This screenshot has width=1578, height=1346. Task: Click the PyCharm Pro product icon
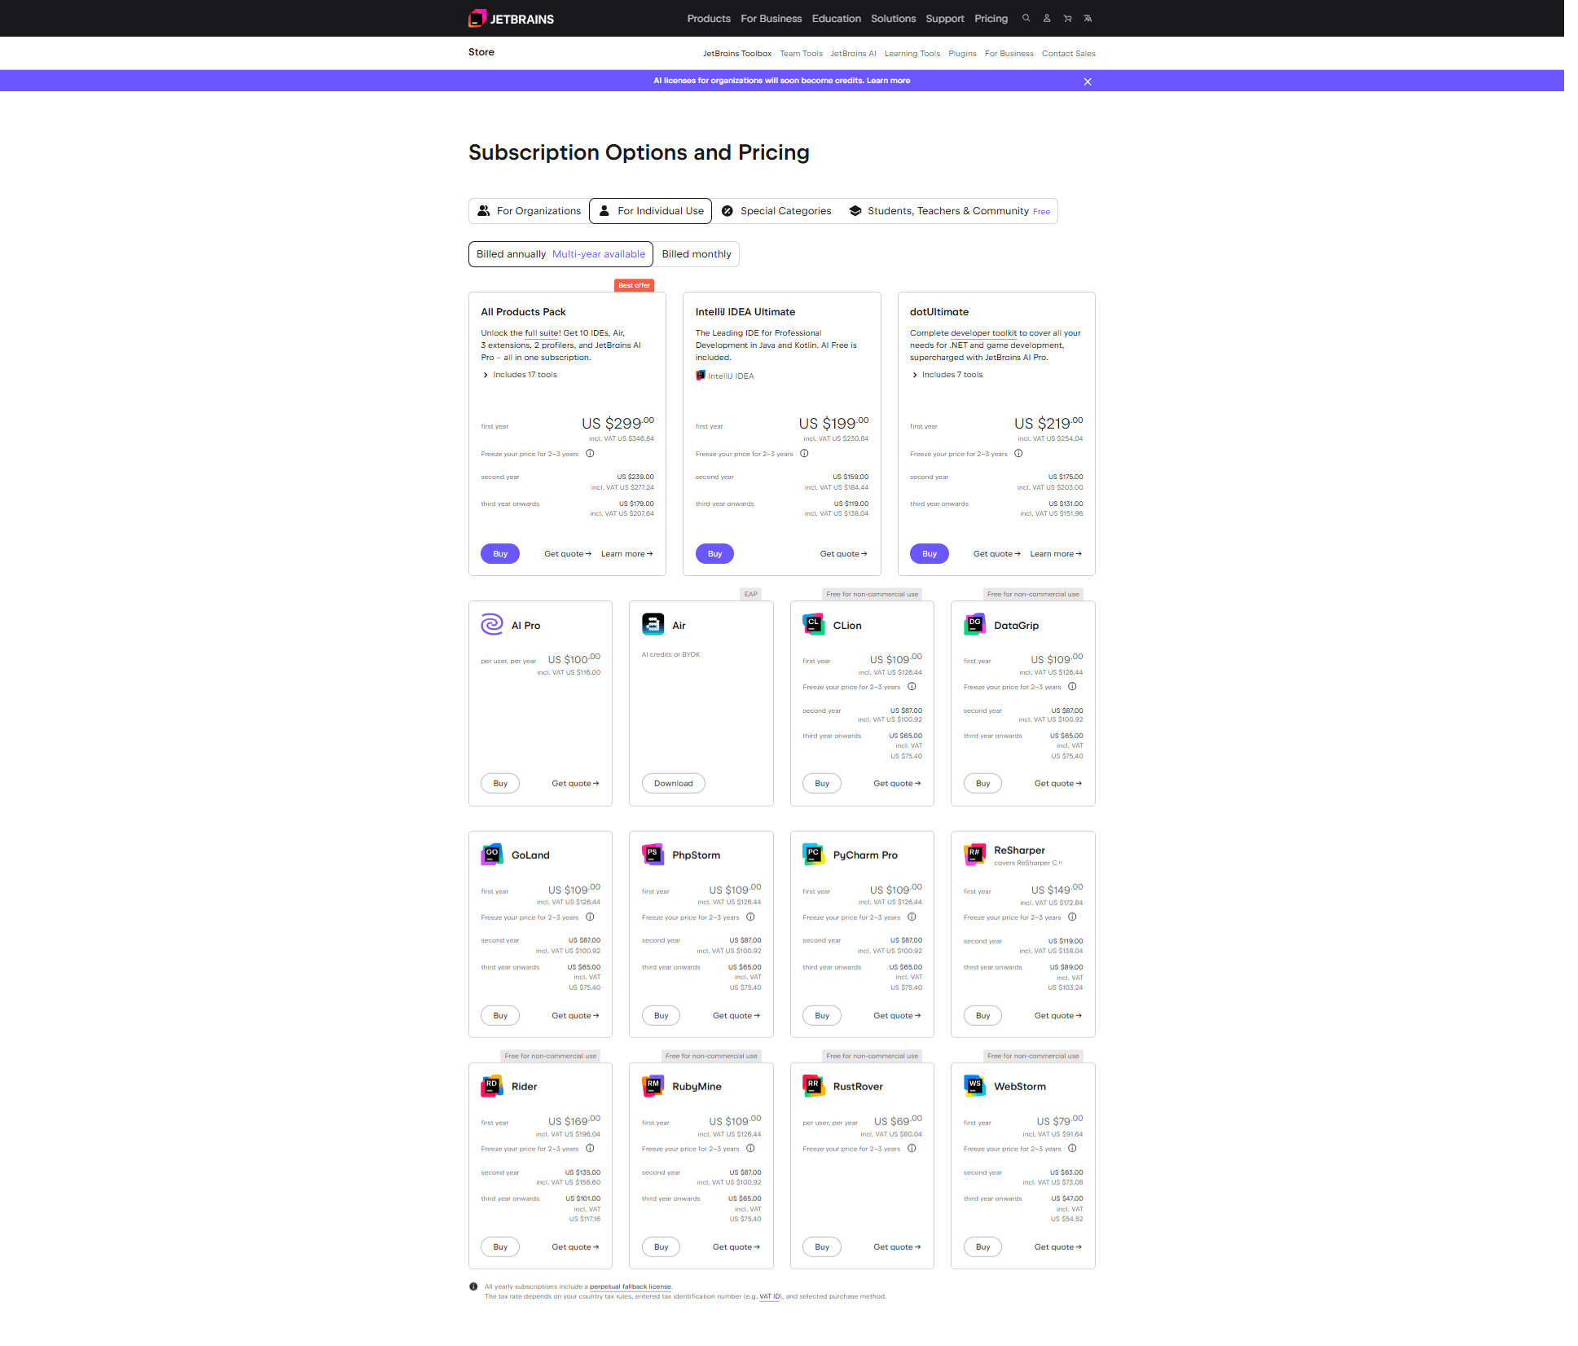pos(814,855)
